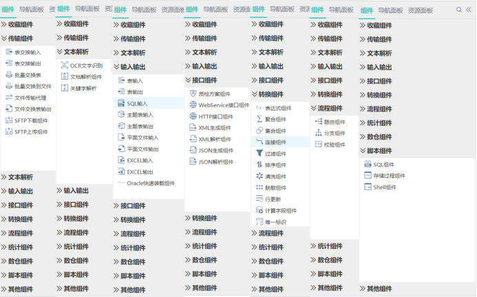
Task: Click the 聚合组件 sigma icon
Action: pyautogui.click(x=259, y=119)
